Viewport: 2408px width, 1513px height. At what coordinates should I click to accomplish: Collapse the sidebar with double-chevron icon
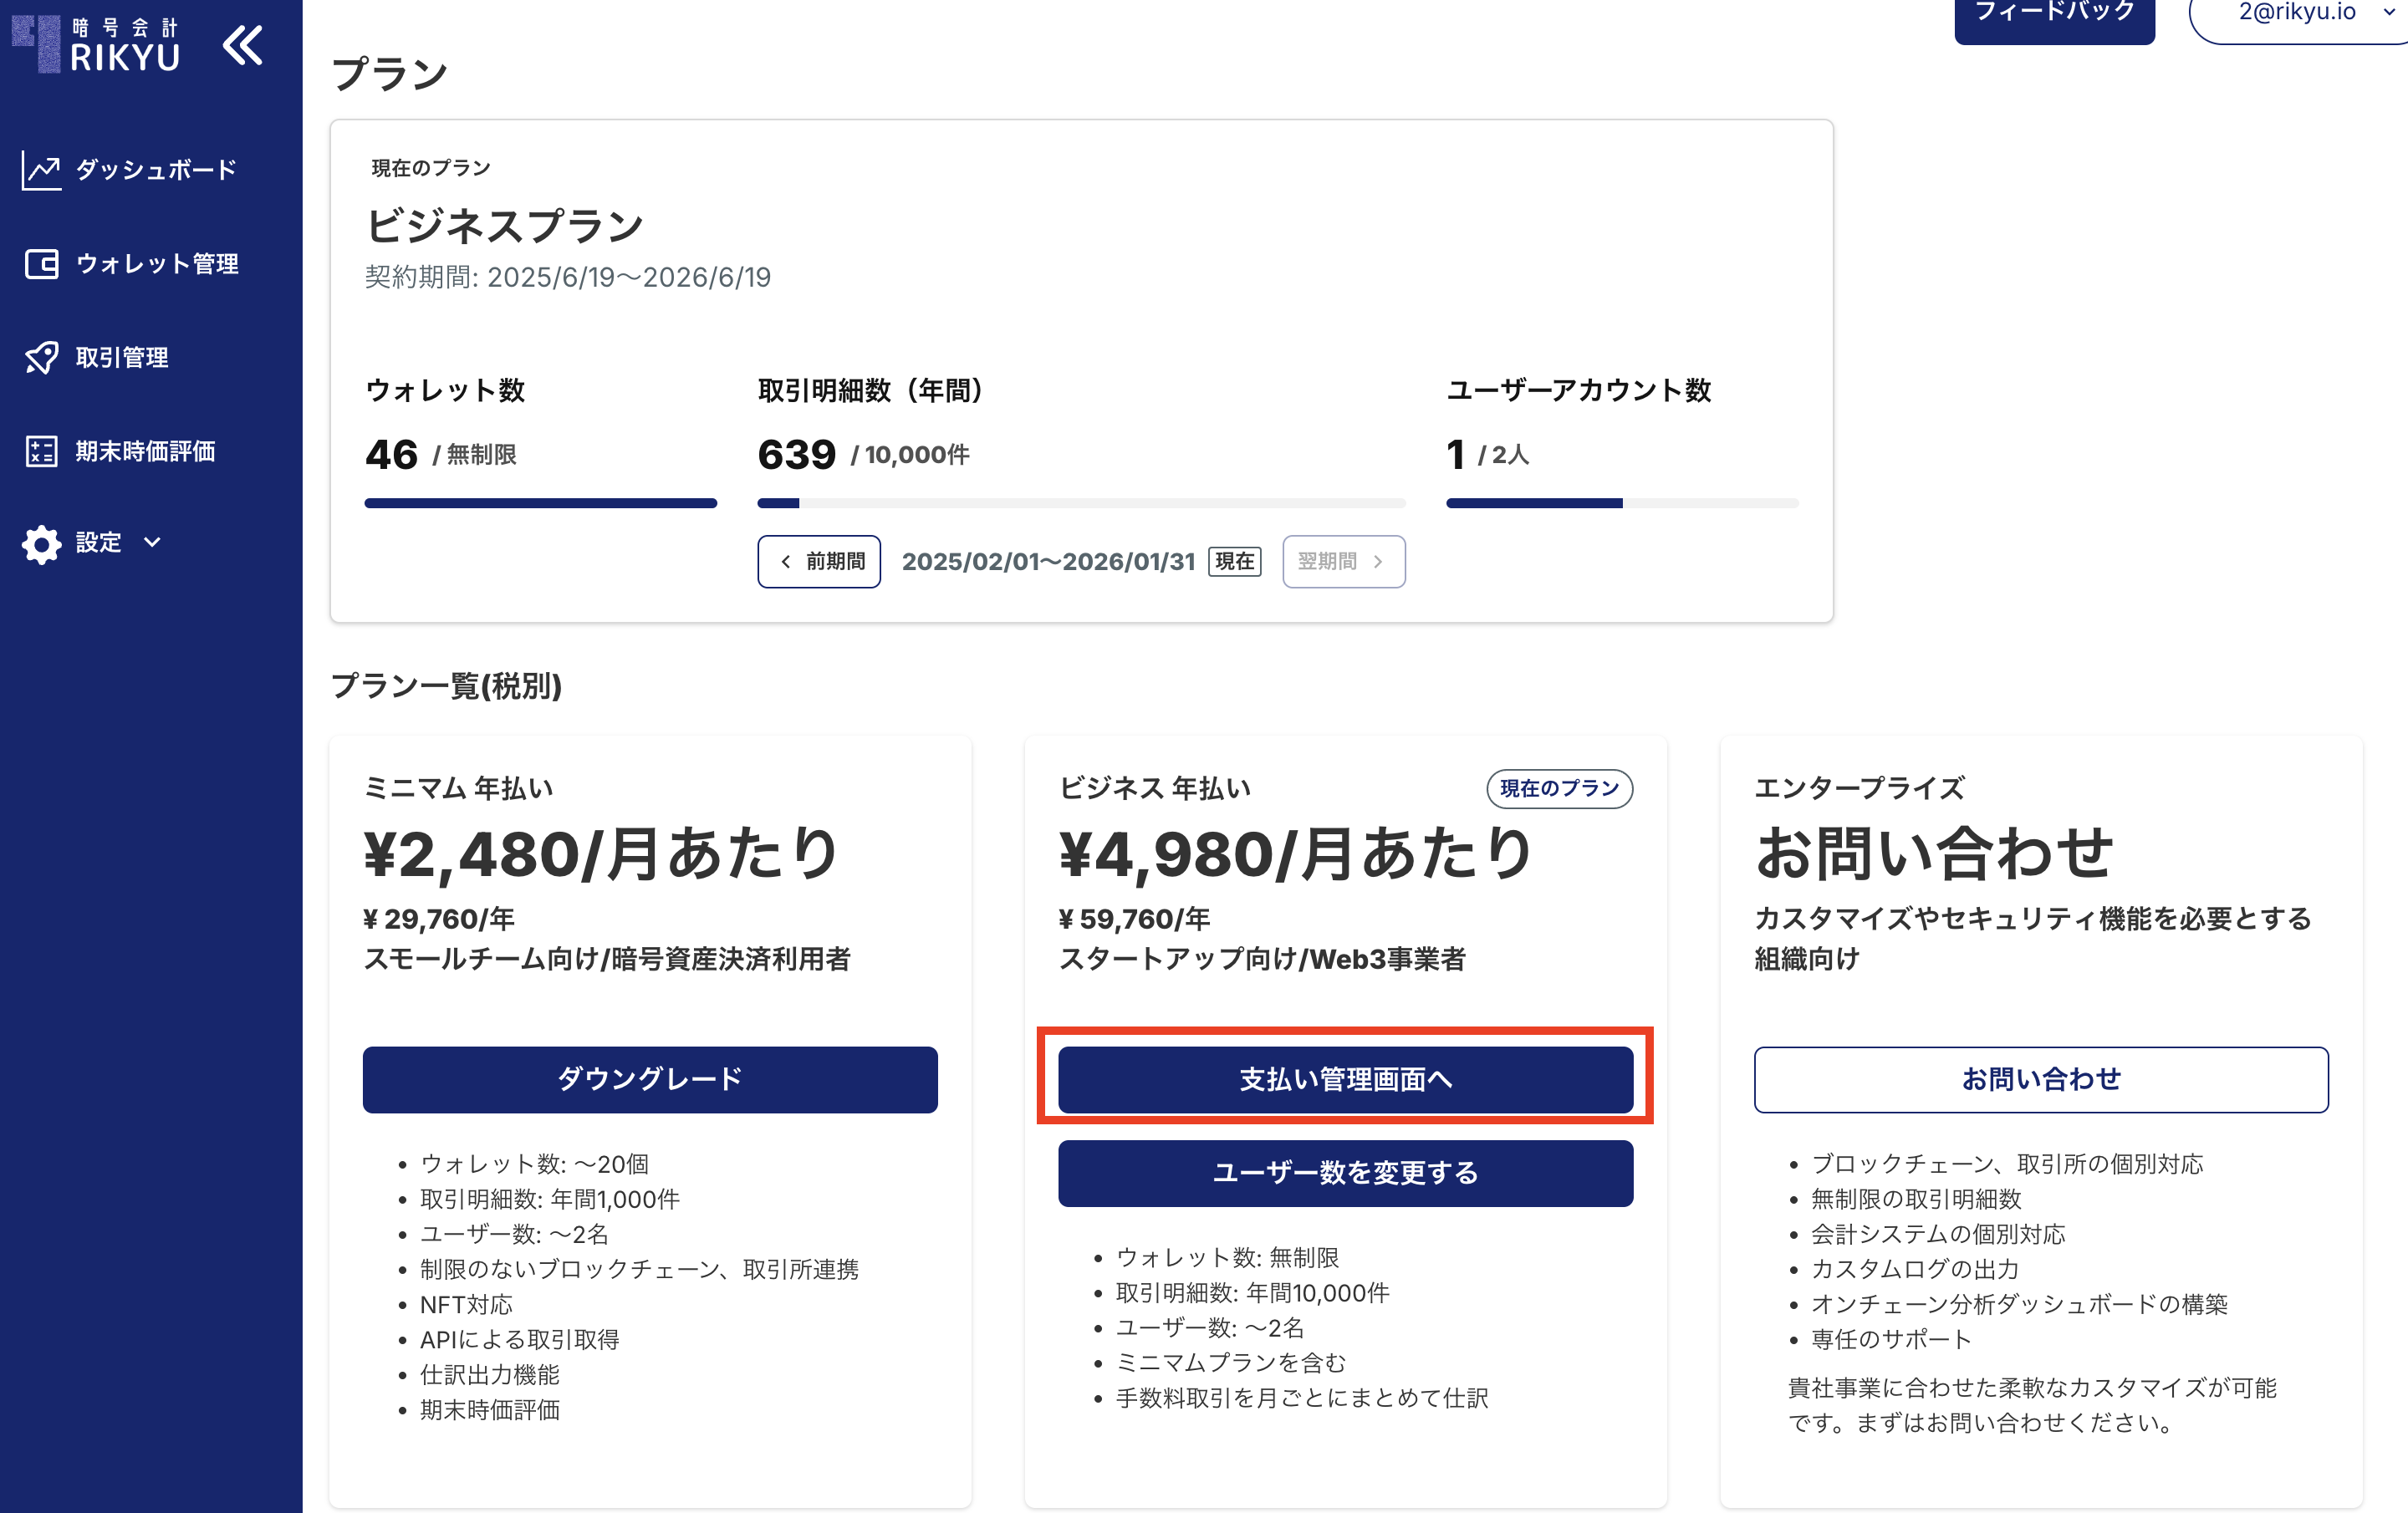pos(243,46)
